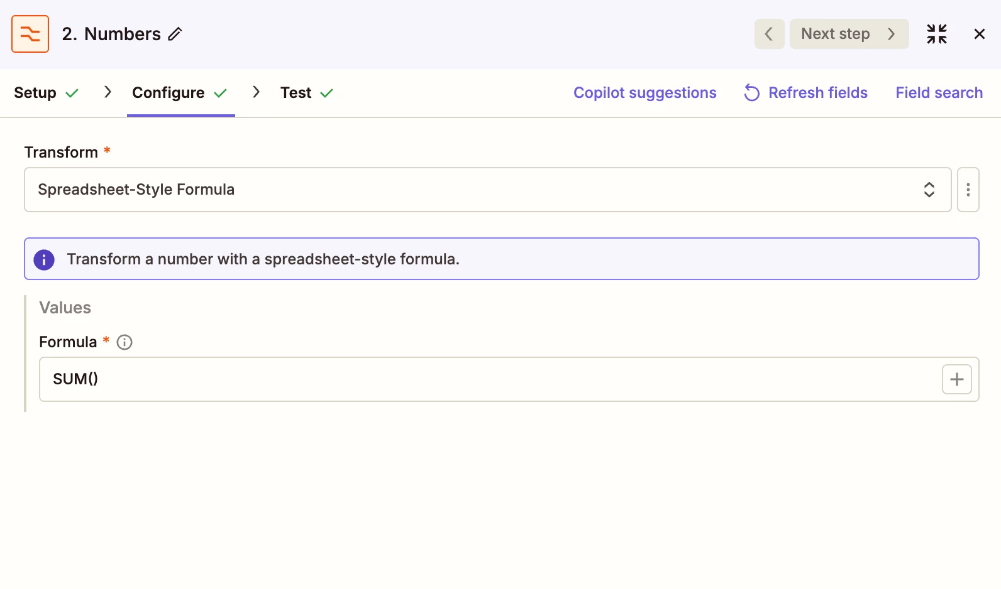Viewport: 1001px width, 589px height.
Task: Collapse the step panel with shrink icon
Action: 936,34
